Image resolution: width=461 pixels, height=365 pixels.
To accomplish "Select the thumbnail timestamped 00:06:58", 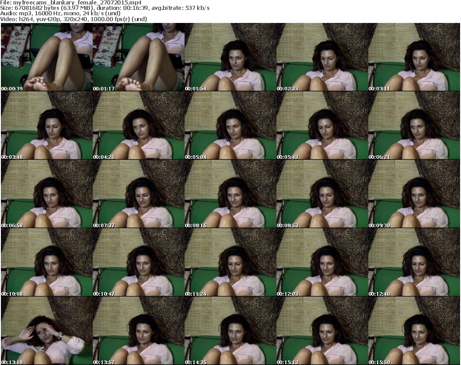I will (x=47, y=194).
